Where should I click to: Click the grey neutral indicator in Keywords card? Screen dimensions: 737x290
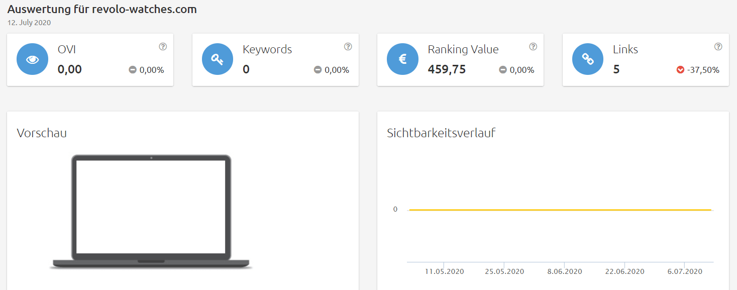pos(318,70)
